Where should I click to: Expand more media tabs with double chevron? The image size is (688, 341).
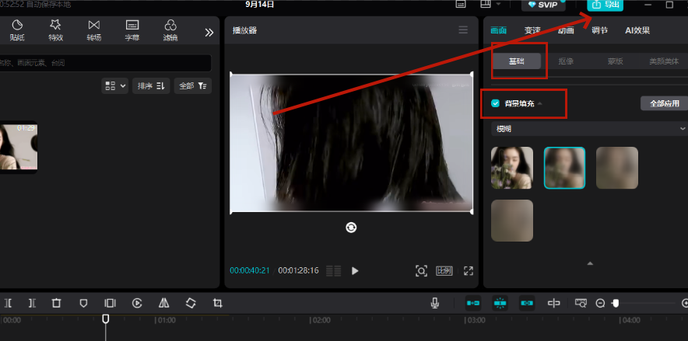[x=209, y=32]
